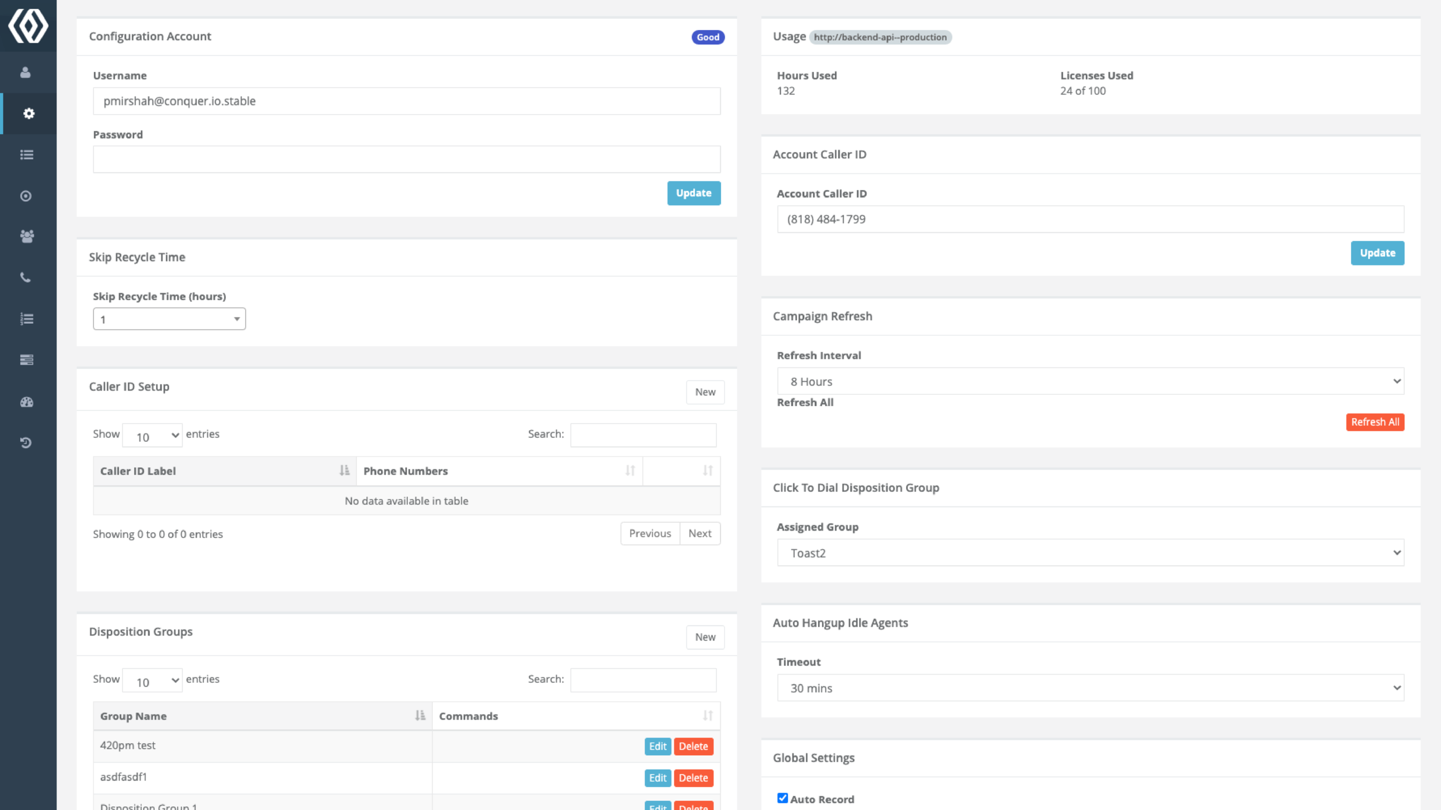Open the Assigned Group dropdown

pyautogui.click(x=1090, y=553)
